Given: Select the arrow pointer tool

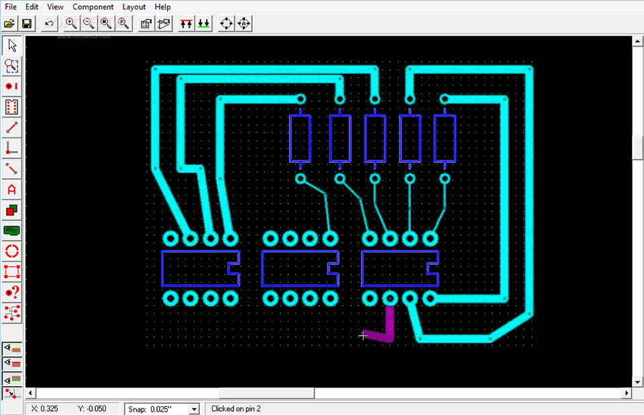Looking at the screenshot, I should tap(11, 46).
